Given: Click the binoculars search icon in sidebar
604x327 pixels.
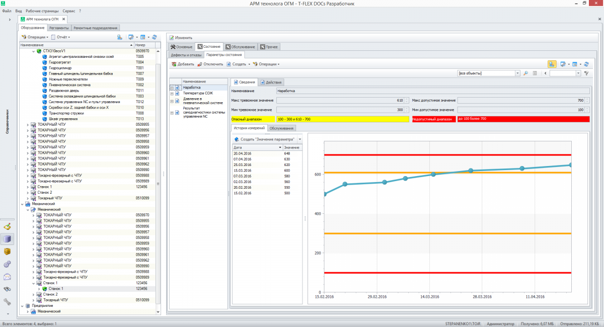Looking at the screenshot, I should click(x=7, y=289).
